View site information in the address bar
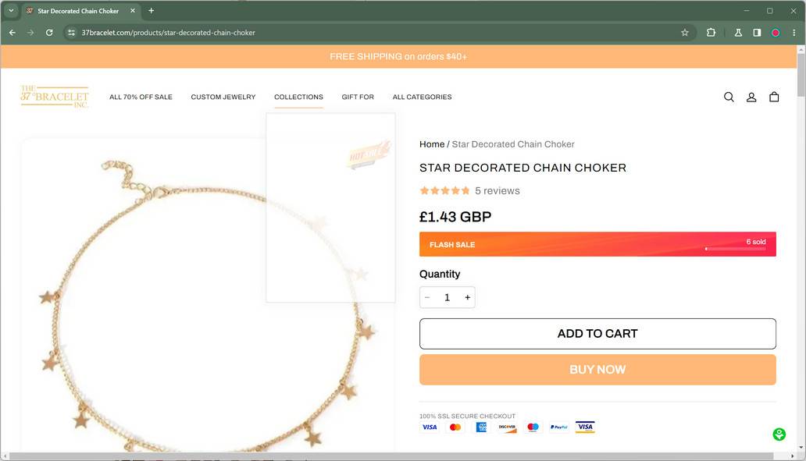The width and height of the screenshot is (806, 461). coord(71,33)
